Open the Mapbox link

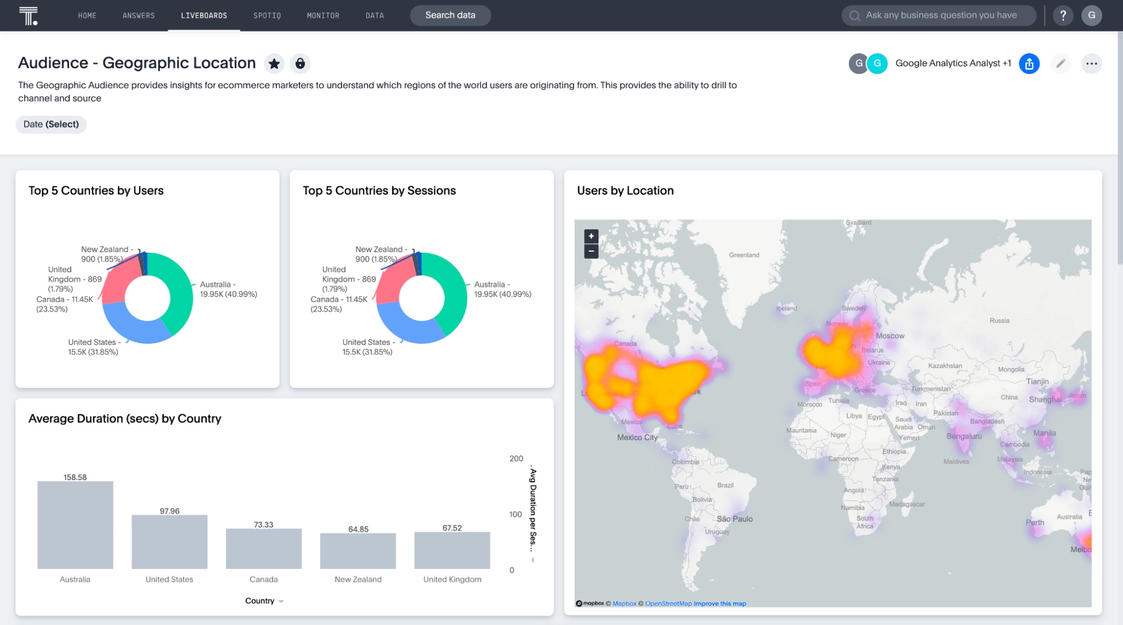point(624,604)
